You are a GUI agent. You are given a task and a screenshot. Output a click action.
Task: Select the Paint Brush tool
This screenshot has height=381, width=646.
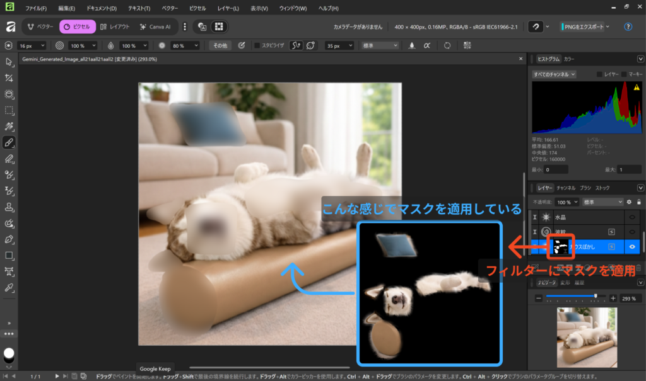click(9, 142)
